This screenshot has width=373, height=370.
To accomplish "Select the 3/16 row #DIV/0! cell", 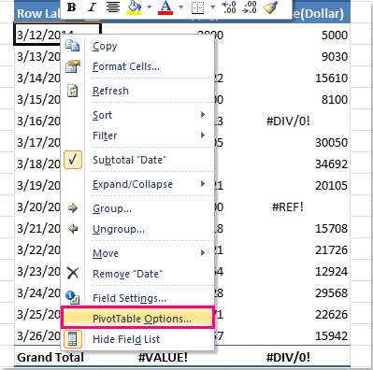I will coord(288,121).
